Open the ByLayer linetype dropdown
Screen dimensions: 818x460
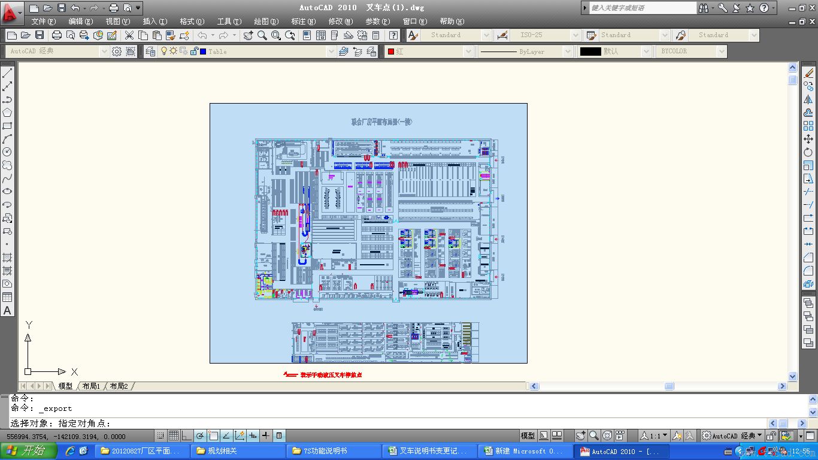coord(567,52)
